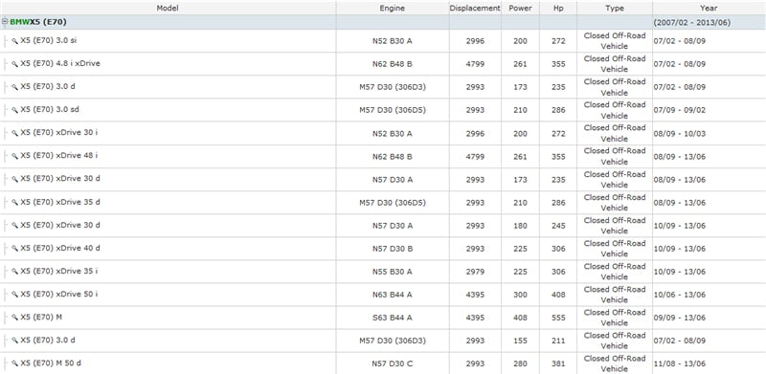The image size is (766, 374).
Task: Click magnifier icon beside X5 (E70) 3.0 si
Action: click(14, 41)
